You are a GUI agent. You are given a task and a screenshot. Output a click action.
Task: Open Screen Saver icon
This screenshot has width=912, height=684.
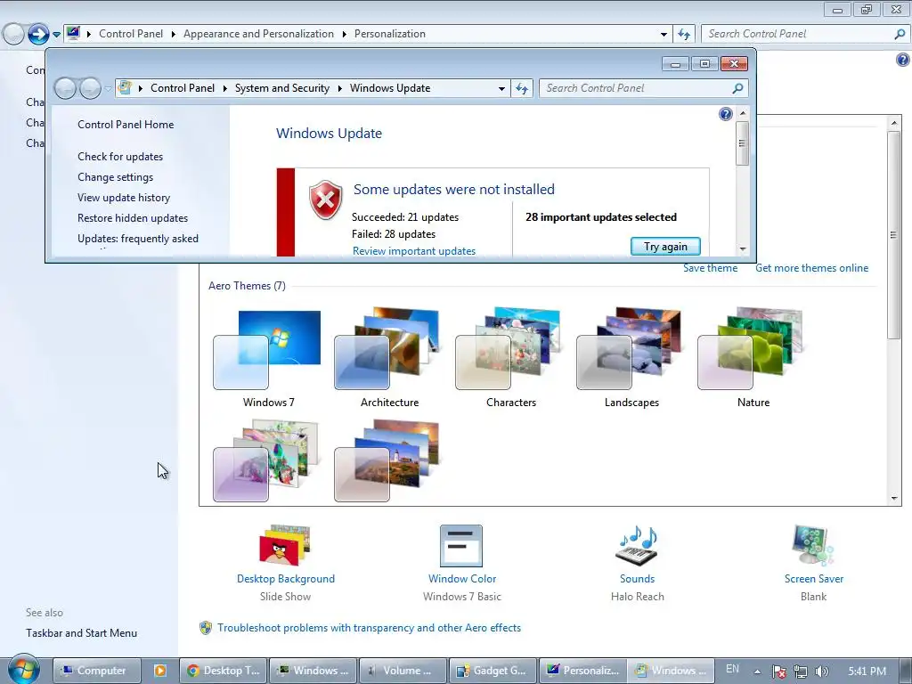(812, 545)
